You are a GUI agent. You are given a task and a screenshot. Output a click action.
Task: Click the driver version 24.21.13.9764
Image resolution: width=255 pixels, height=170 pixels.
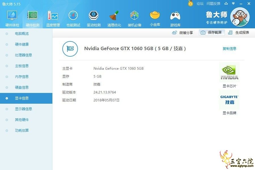pyautogui.click(x=105, y=92)
